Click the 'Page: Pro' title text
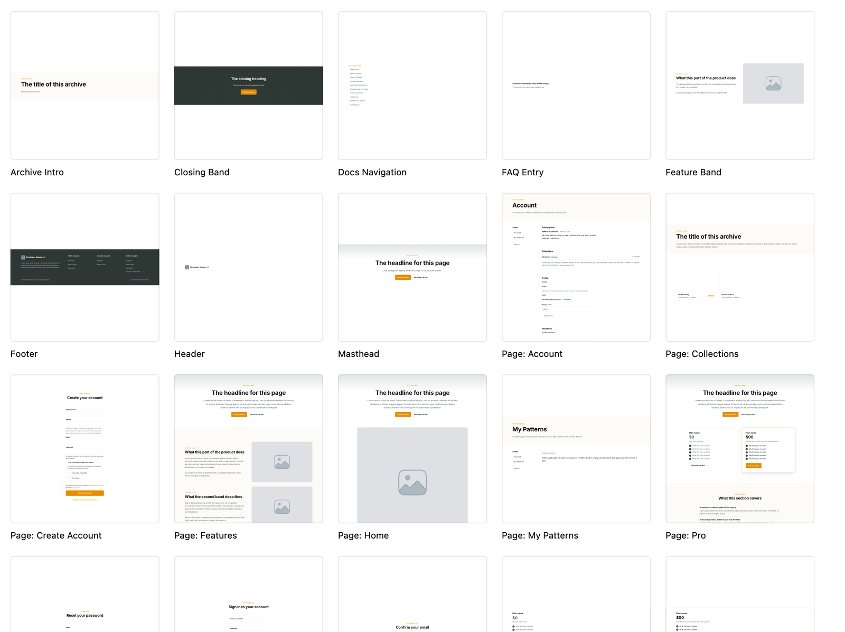 click(x=686, y=535)
